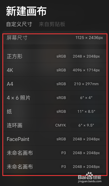Click the Baidu paw logo watermark
This screenshot has width=109, height=186.
(90, 175)
